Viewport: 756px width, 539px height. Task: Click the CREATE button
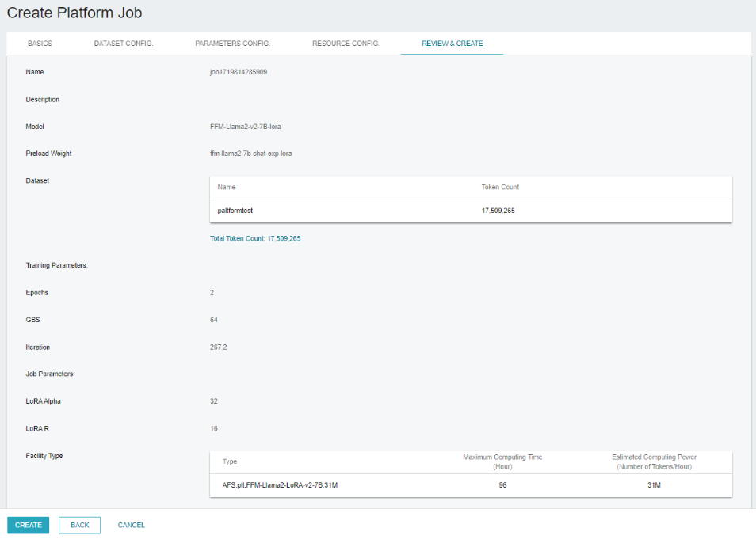(28, 525)
